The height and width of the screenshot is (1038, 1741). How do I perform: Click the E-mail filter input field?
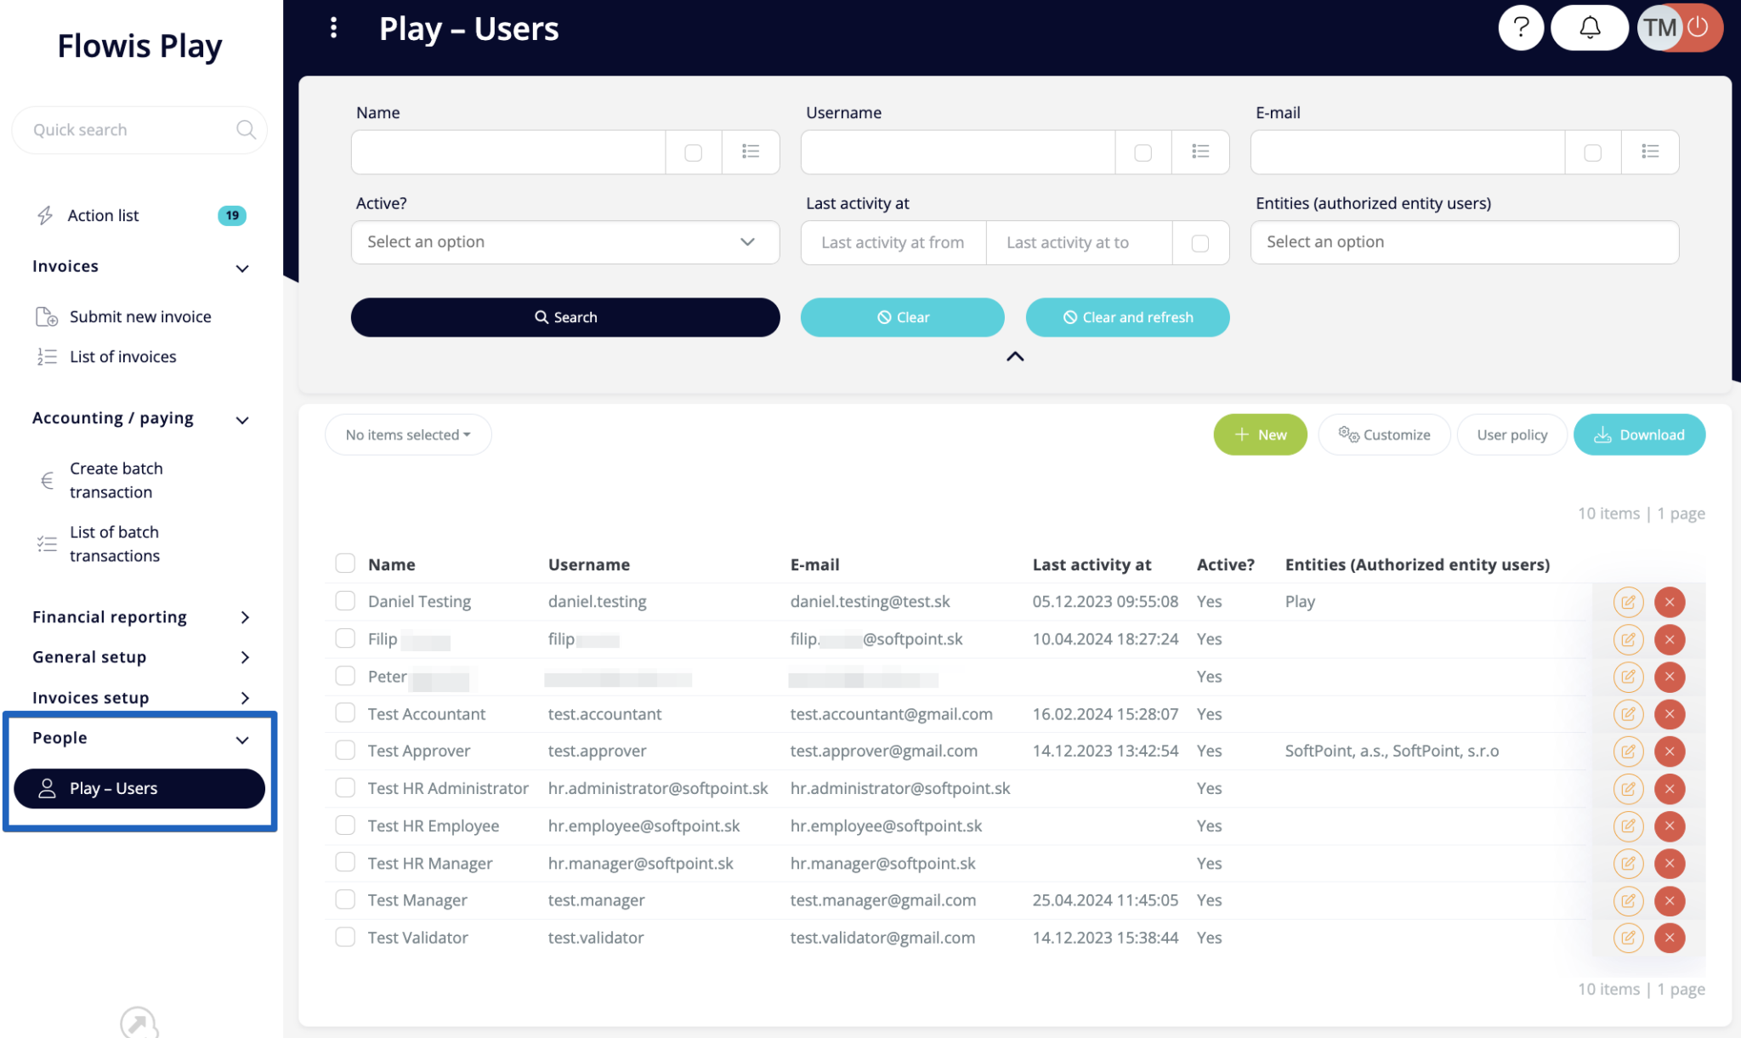[1407, 152]
